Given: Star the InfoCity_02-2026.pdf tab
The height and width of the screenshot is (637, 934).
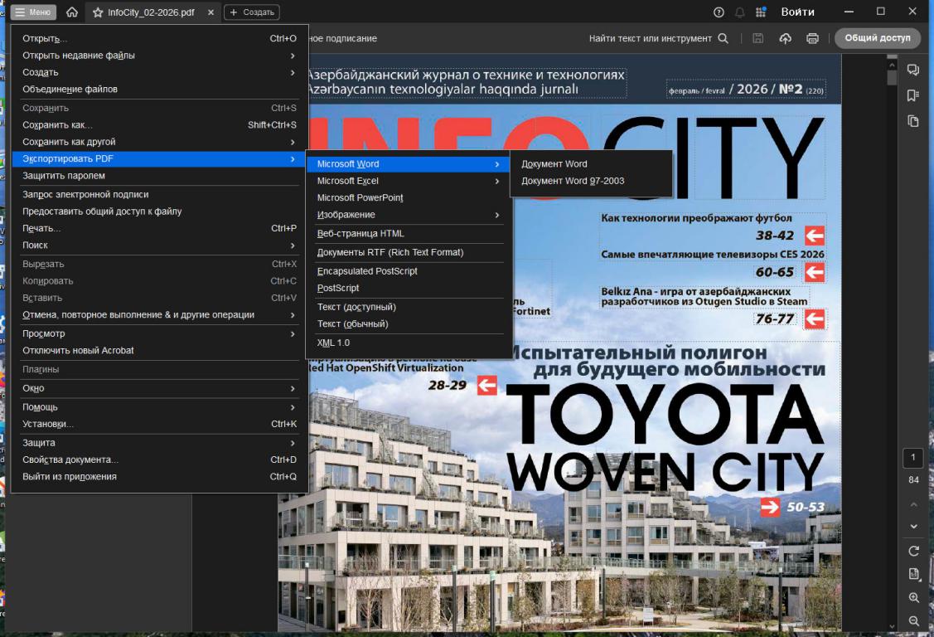Looking at the screenshot, I should click(98, 12).
